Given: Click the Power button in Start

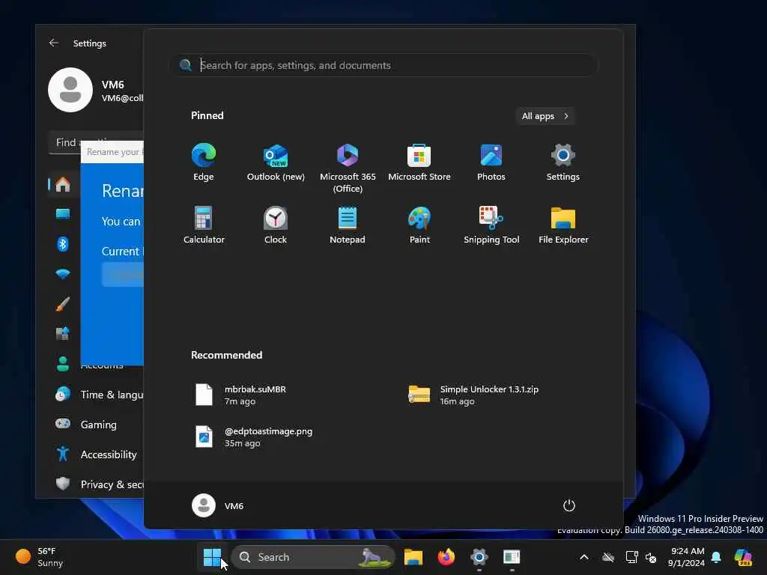Looking at the screenshot, I should (569, 505).
